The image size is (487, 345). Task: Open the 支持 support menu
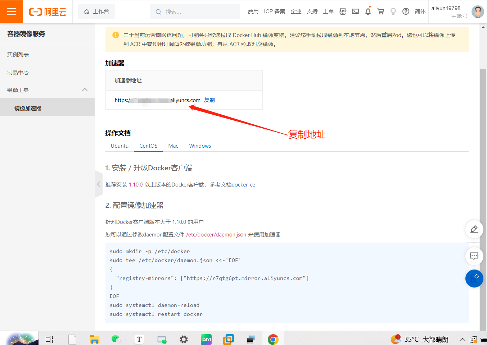312,11
